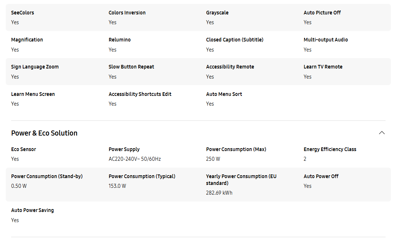Click the Multi-output Audio label
The height and width of the screenshot is (239, 396).
tap(325, 40)
